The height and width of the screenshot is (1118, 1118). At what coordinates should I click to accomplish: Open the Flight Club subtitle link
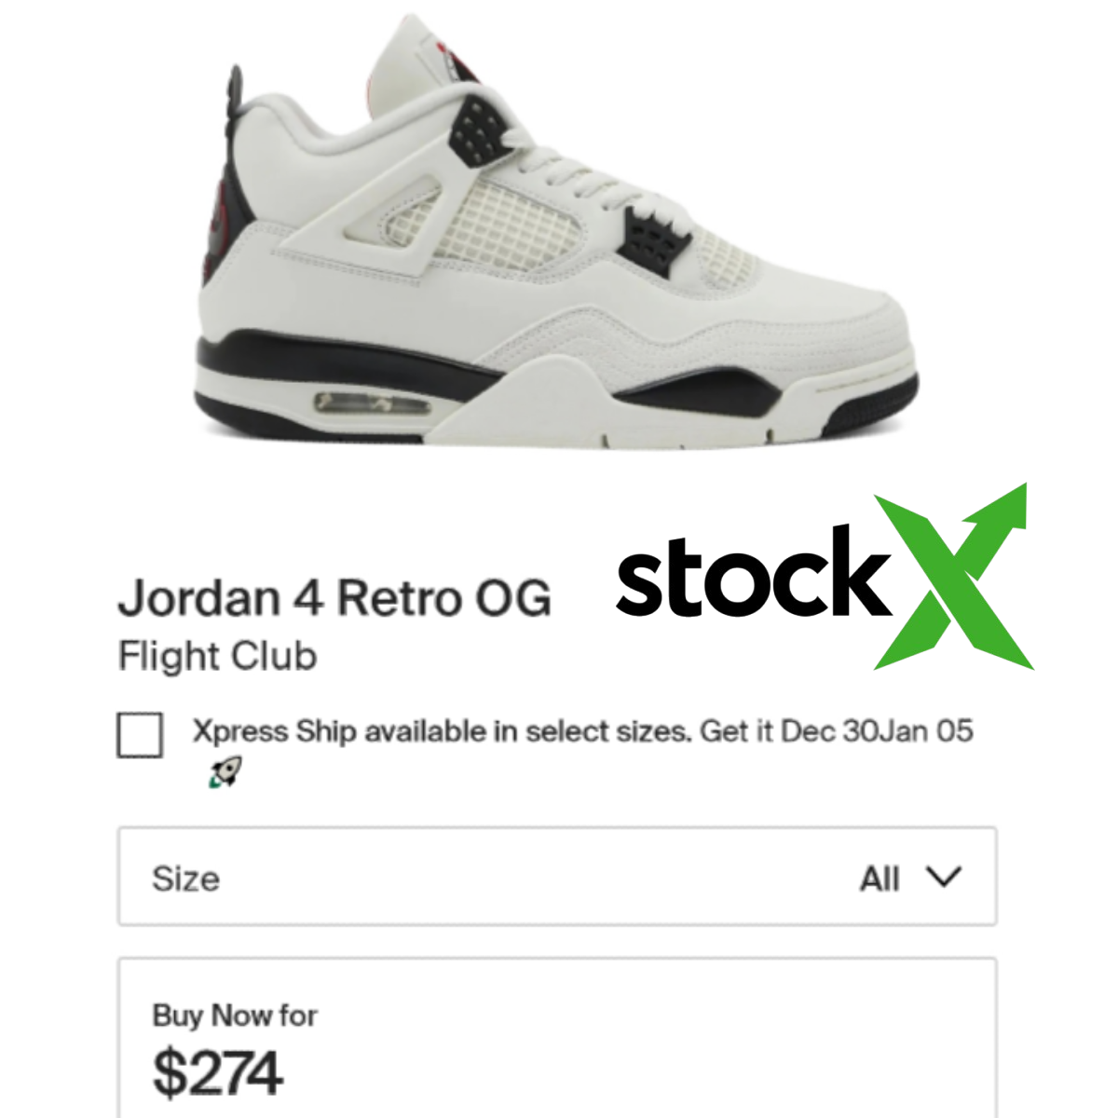217,656
